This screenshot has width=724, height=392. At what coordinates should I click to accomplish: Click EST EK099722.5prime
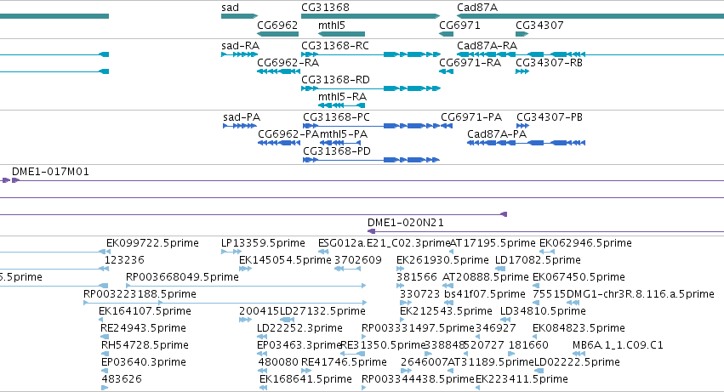[152, 243]
